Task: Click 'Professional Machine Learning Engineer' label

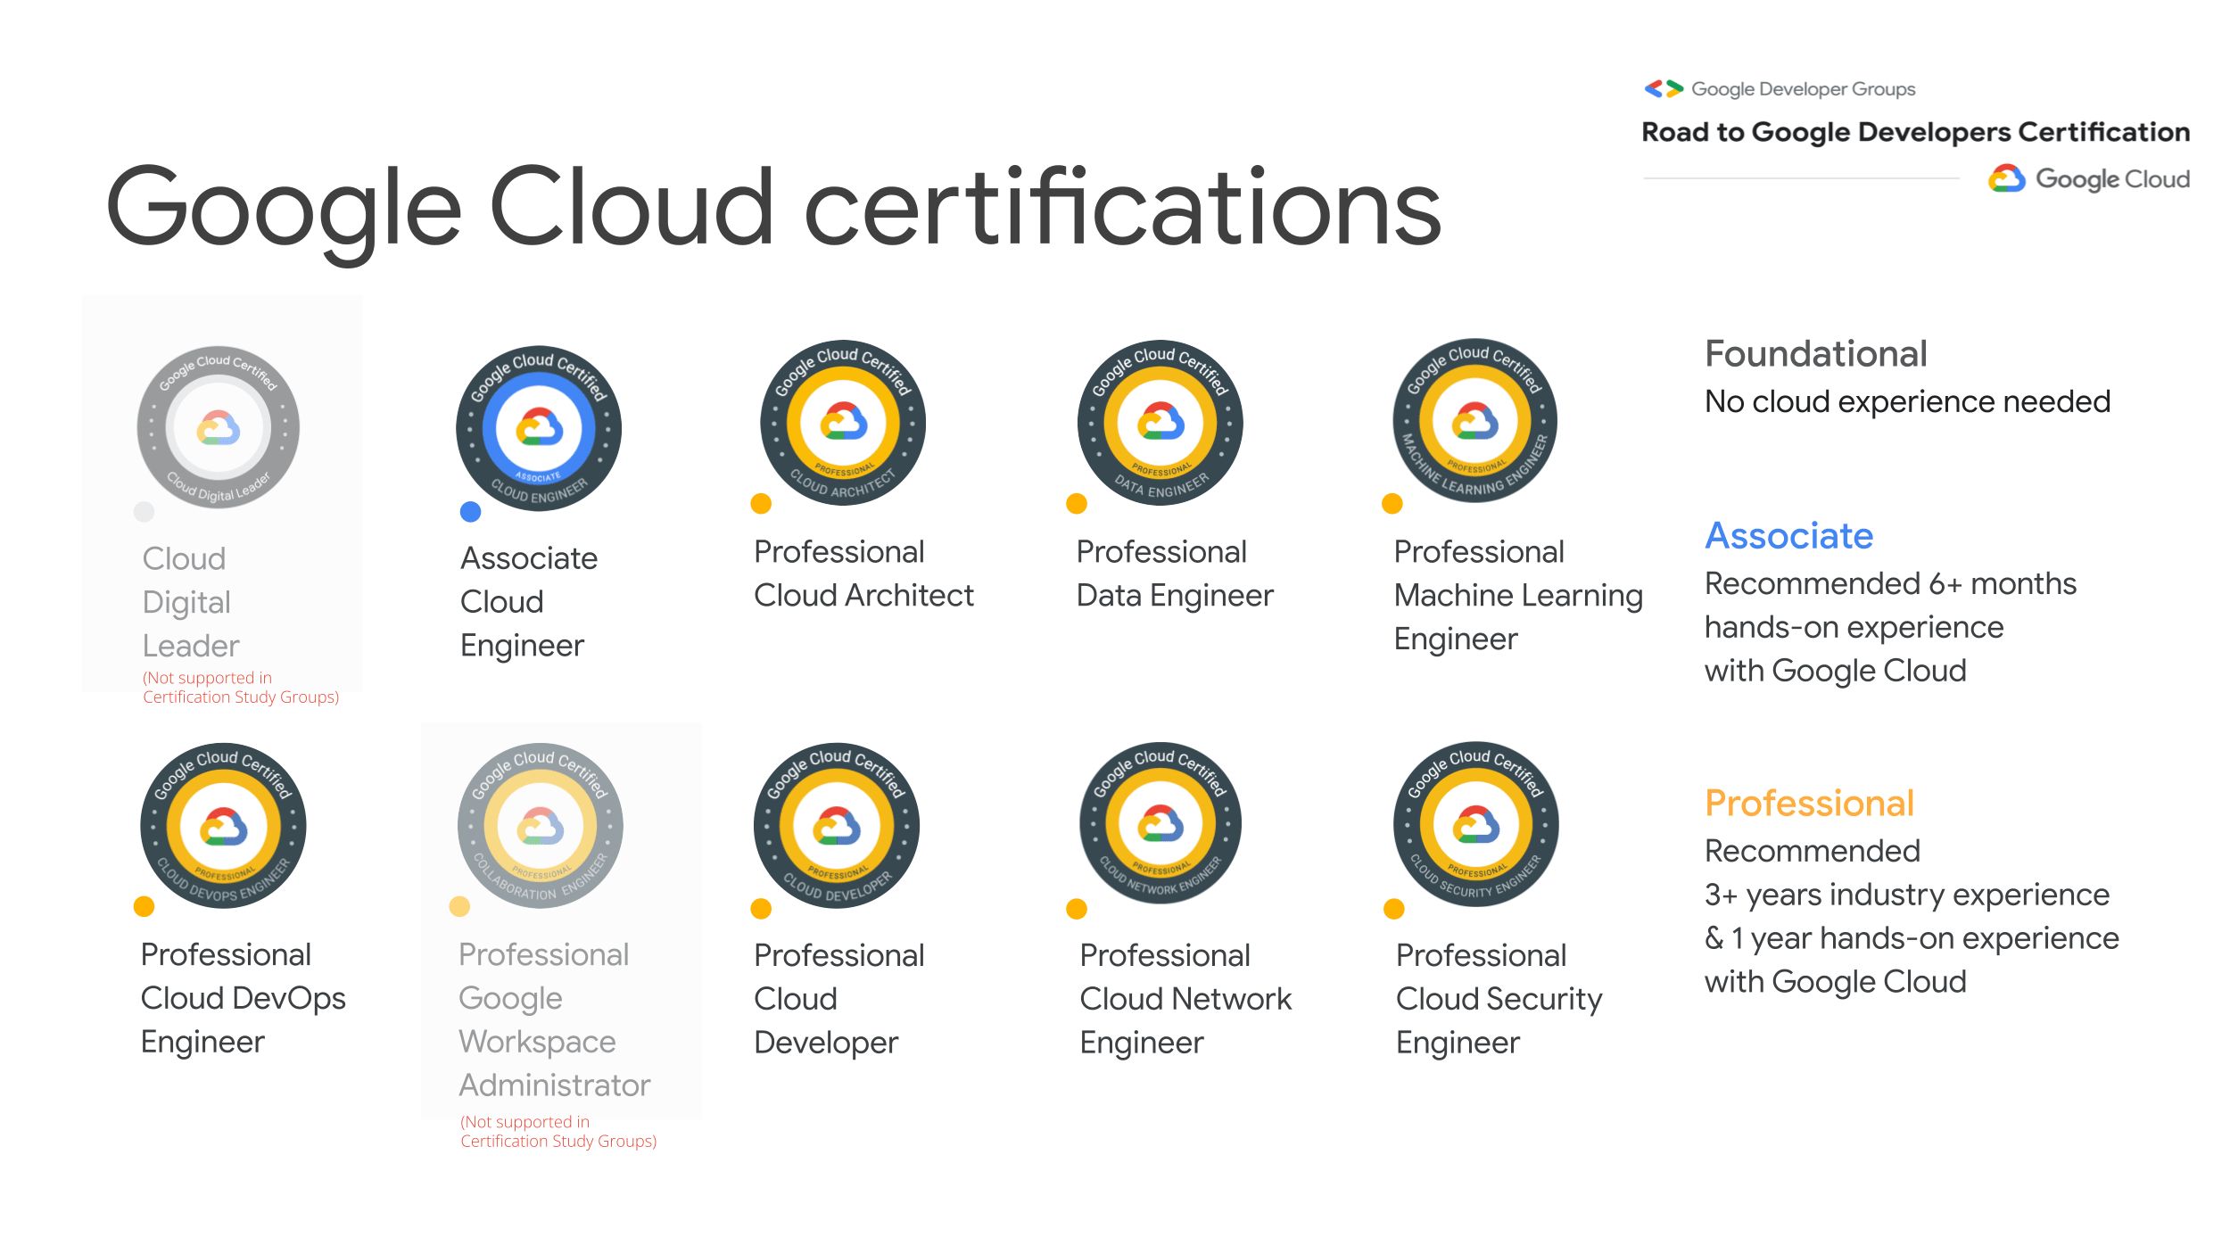Action: tap(1518, 596)
